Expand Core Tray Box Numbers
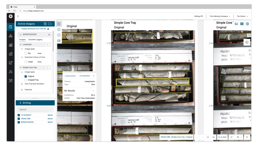The image size is (258, 150). [x=22, y=84]
